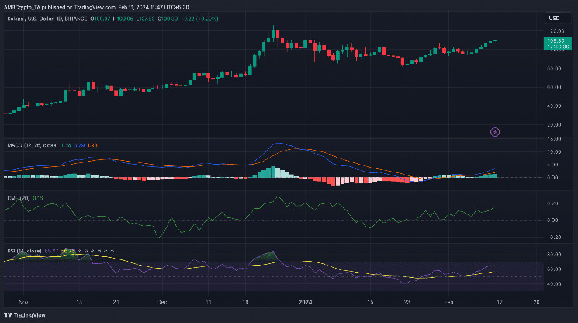The width and height of the screenshot is (578, 323).
Task: Click the 23 date label on time axis
Action: coord(407,302)
